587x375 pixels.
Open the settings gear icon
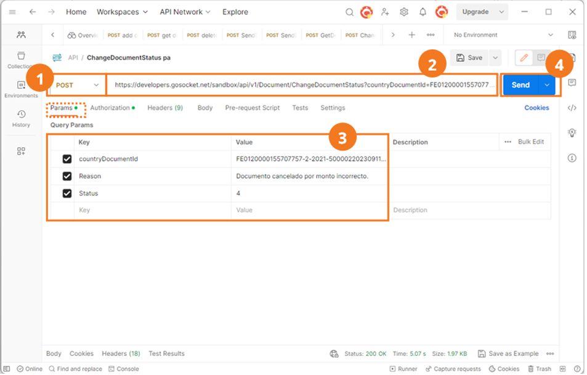[404, 12]
